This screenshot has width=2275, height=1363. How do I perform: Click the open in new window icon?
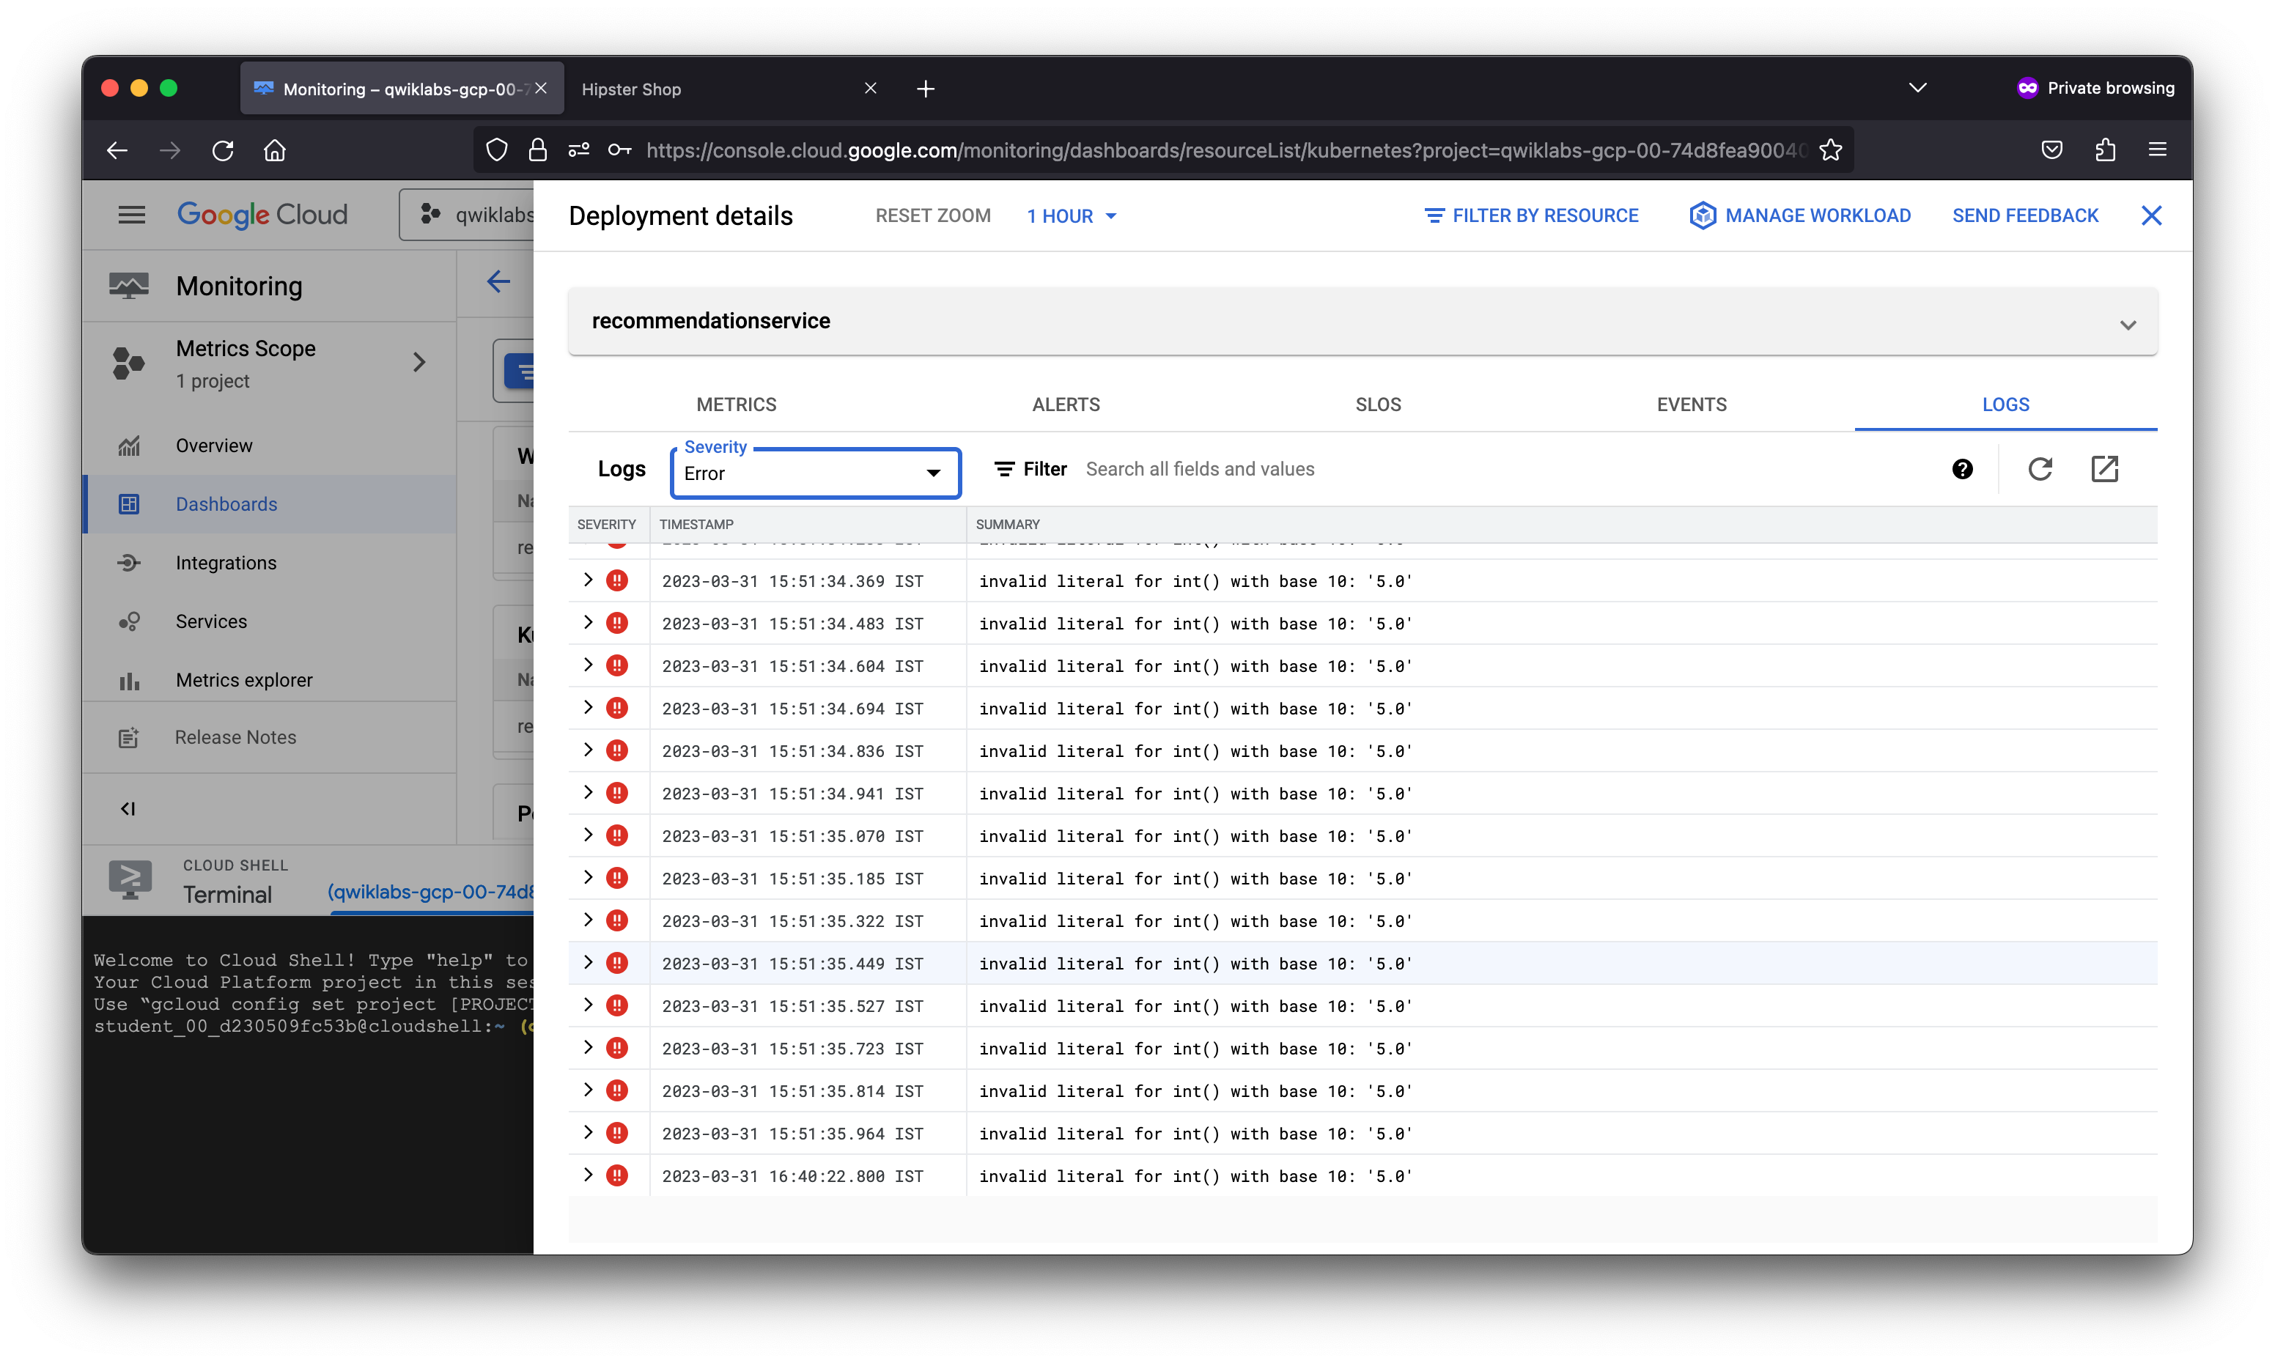(x=2105, y=469)
